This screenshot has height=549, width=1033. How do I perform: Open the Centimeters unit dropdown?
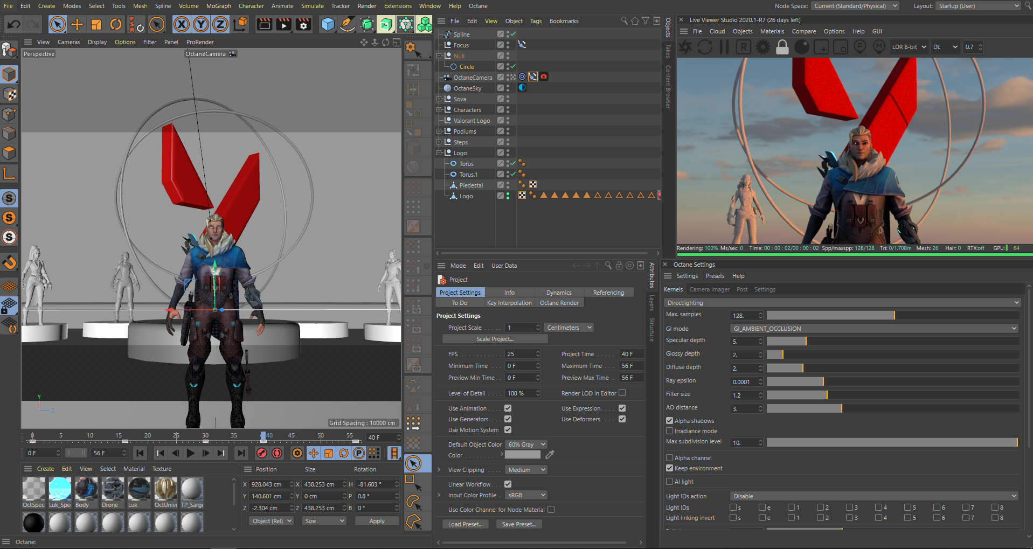tap(569, 328)
